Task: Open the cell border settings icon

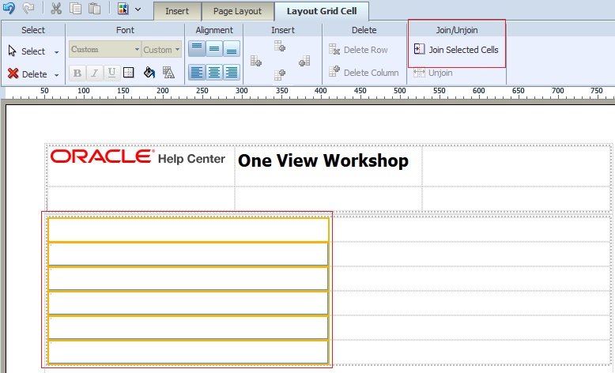Action: [x=129, y=73]
